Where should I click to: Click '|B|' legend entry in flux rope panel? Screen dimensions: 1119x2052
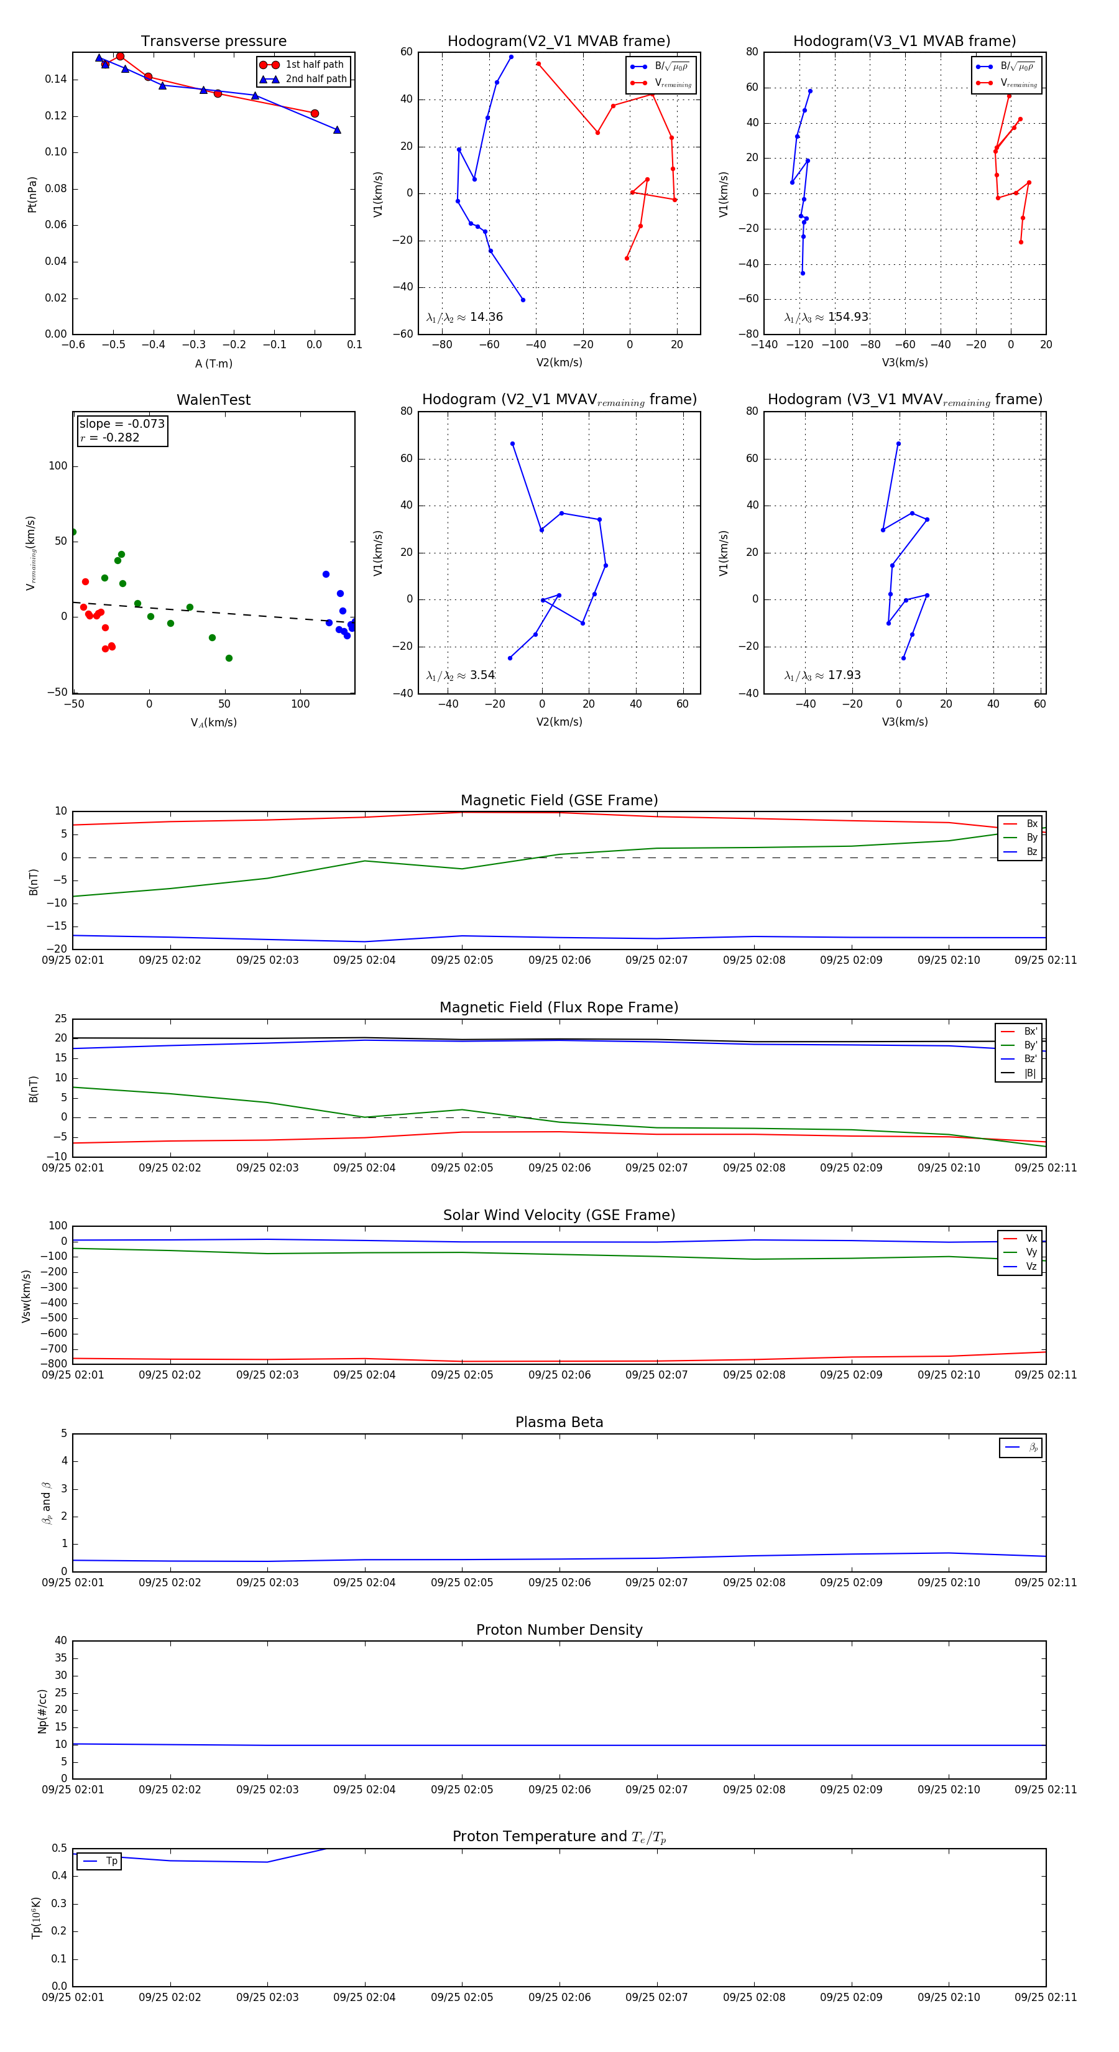tap(1020, 1073)
